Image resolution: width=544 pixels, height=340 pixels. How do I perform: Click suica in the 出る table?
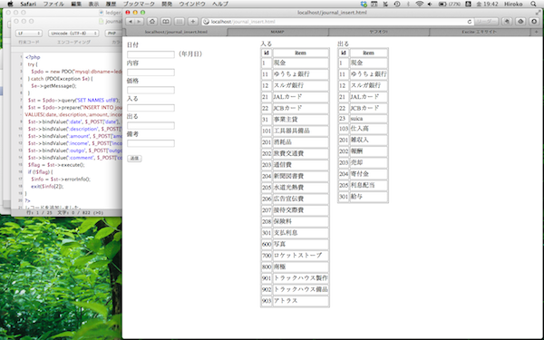point(368,119)
